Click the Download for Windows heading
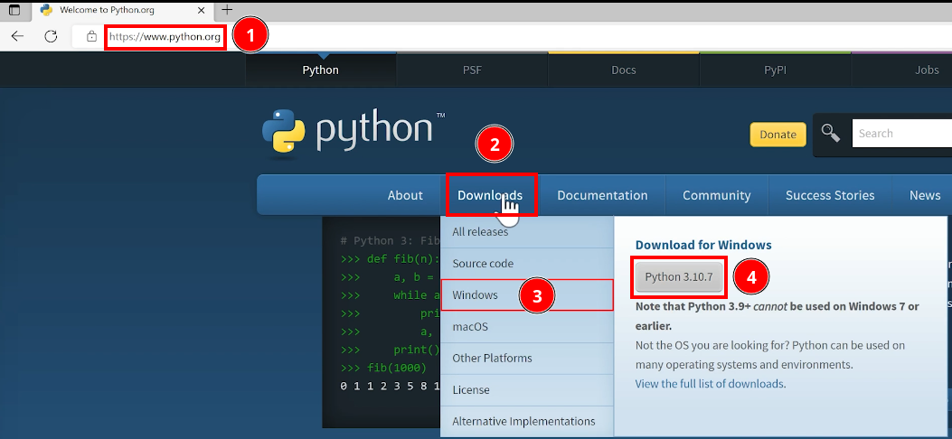 click(x=703, y=245)
